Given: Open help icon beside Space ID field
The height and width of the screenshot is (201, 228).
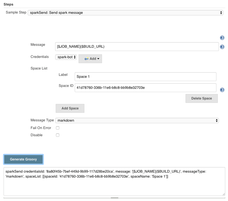Looking at the screenshot, I should pyautogui.click(x=222, y=90).
